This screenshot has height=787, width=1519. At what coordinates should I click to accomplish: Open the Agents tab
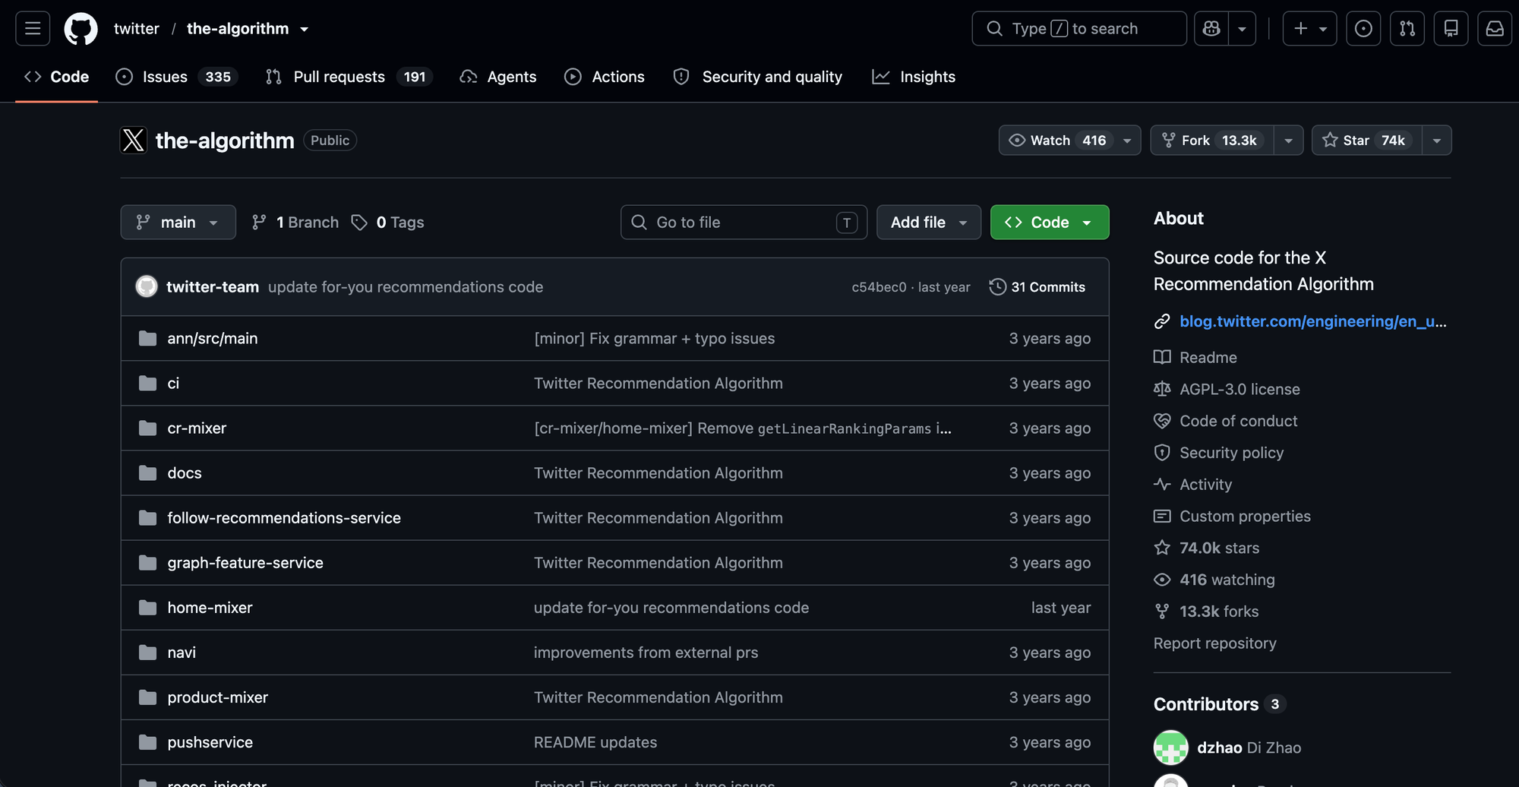pyautogui.click(x=498, y=77)
